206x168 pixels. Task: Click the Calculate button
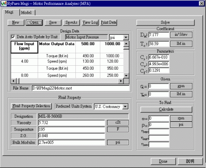[x=166, y=109]
